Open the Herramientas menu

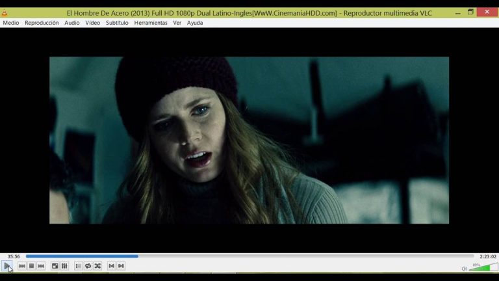coord(151,23)
